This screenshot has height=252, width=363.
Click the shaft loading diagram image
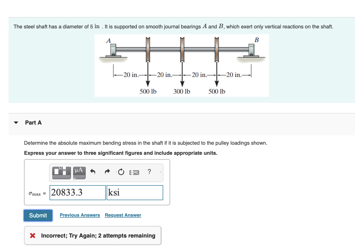[x=181, y=65]
